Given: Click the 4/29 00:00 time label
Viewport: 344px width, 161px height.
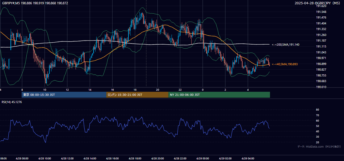Looking at the screenshot, I should (203, 159).
